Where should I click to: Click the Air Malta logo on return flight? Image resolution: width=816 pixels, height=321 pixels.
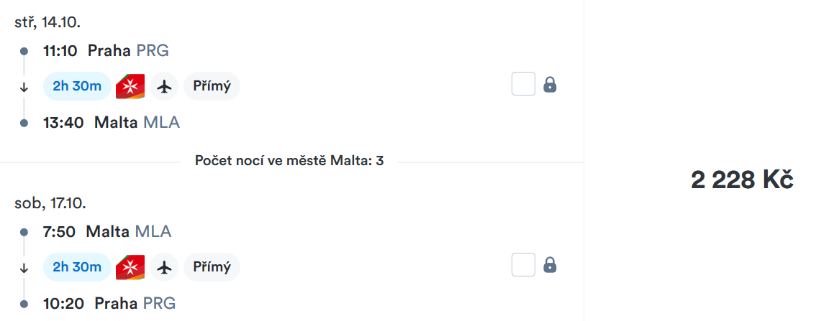[130, 267]
